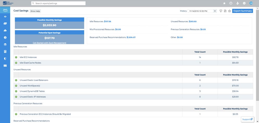Click Possible Monthly Savings $2,033.90 value
This screenshot has height=123, width=259.
click(x=50, y=25)
